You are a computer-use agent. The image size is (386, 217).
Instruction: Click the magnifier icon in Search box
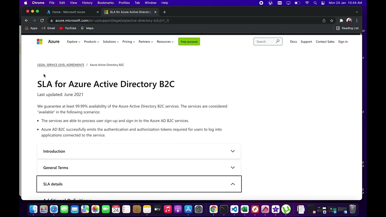pyautogui.click(x=278, y=41)
